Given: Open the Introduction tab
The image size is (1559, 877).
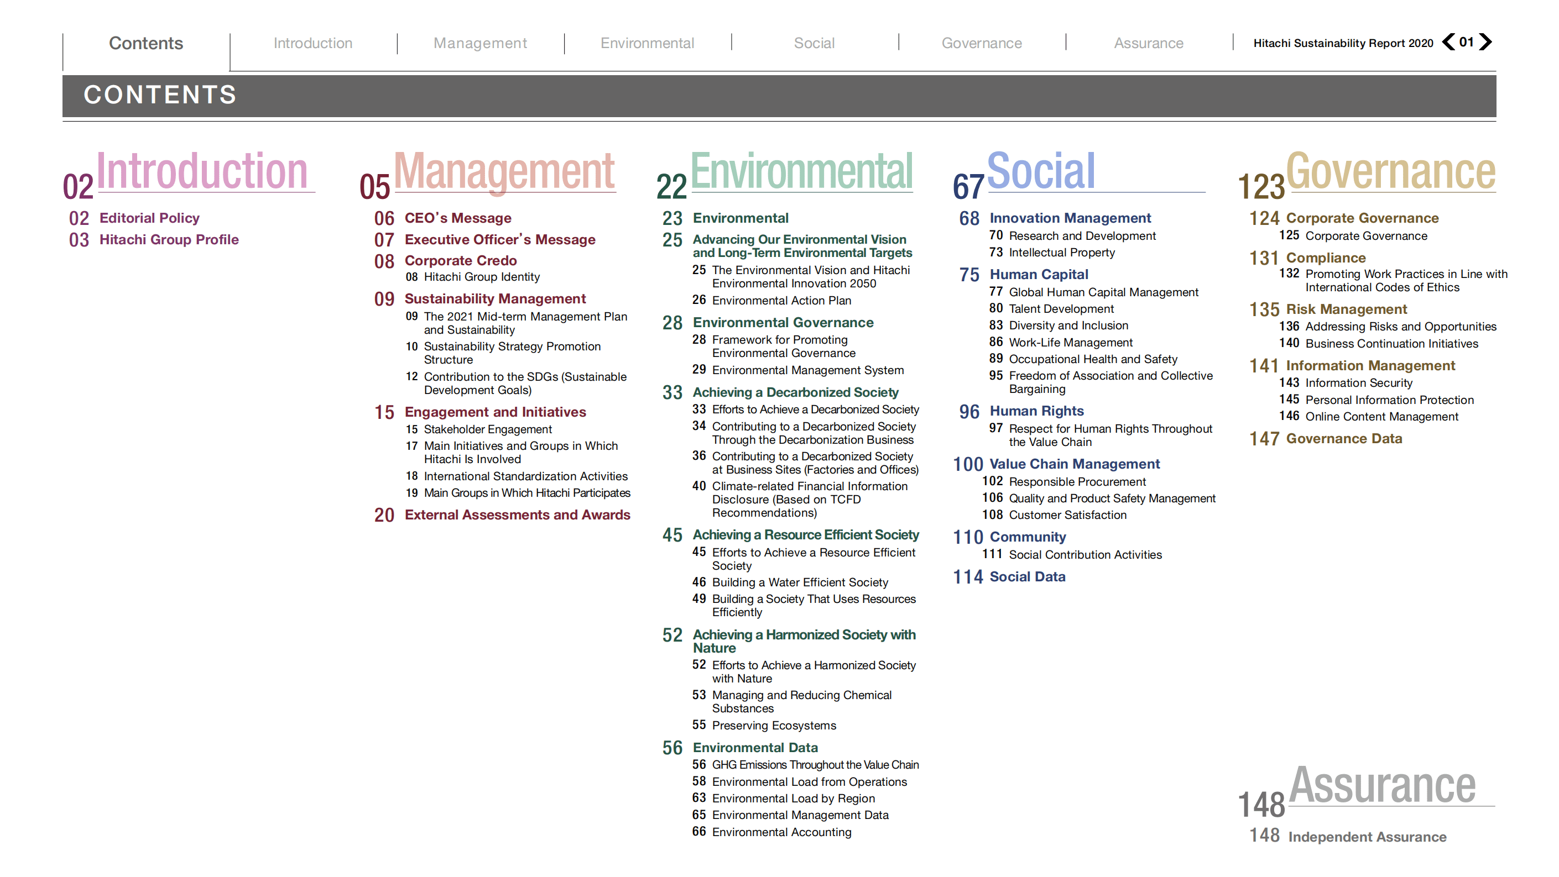Looking at the screenshot, I should click(312, 43).
